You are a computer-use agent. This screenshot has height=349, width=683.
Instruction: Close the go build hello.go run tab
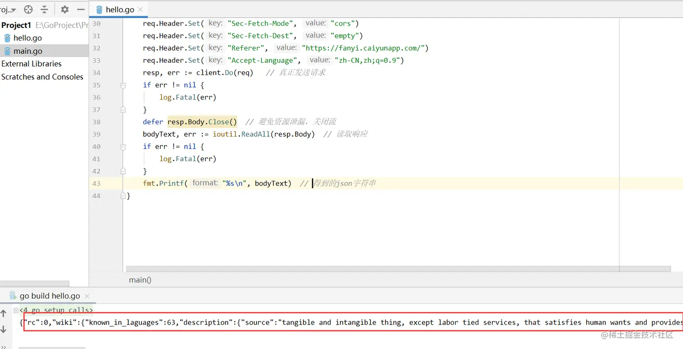[87, 296]
